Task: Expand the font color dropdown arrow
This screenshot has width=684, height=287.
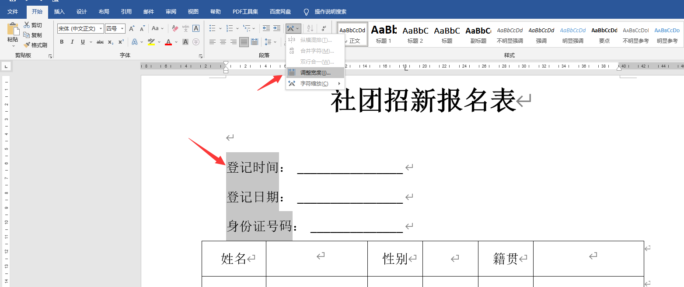Action: [x=176, y=42]
